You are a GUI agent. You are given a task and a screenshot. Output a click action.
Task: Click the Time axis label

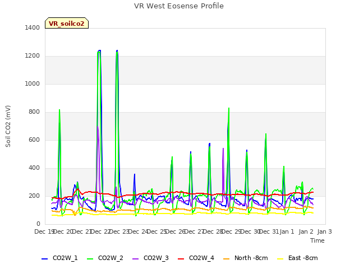coord(317,240)
